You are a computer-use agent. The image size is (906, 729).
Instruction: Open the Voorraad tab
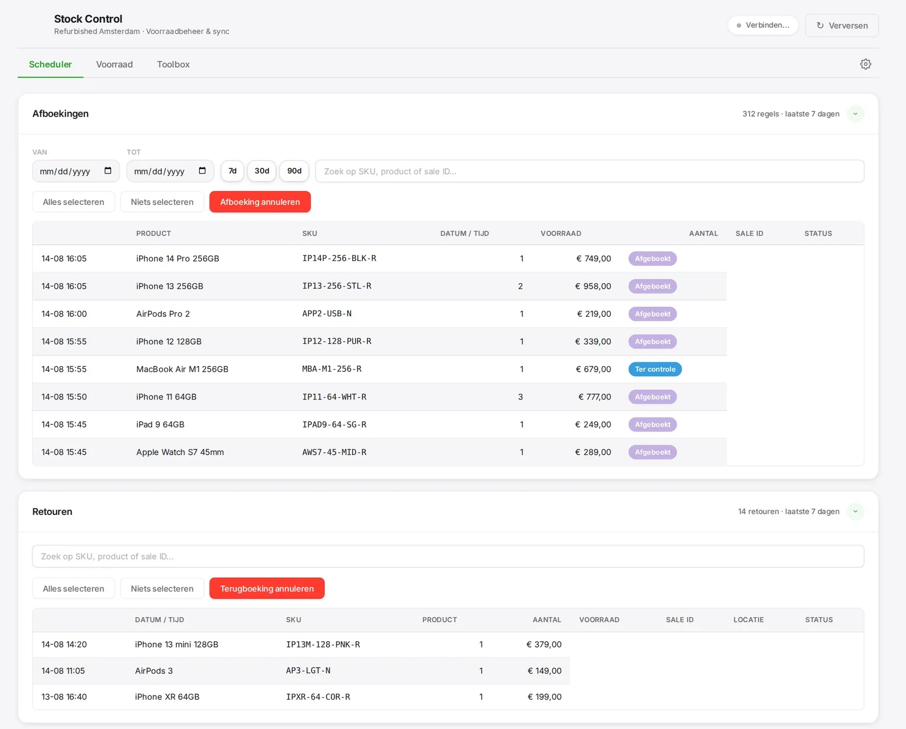coord(114,64)
